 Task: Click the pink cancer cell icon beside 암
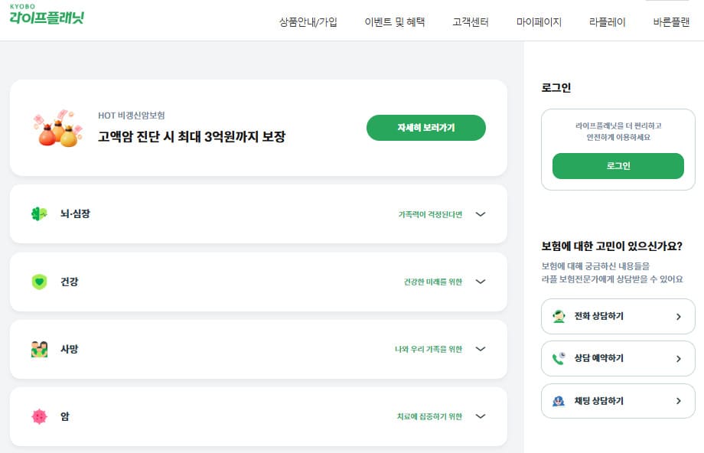point(39,416)
